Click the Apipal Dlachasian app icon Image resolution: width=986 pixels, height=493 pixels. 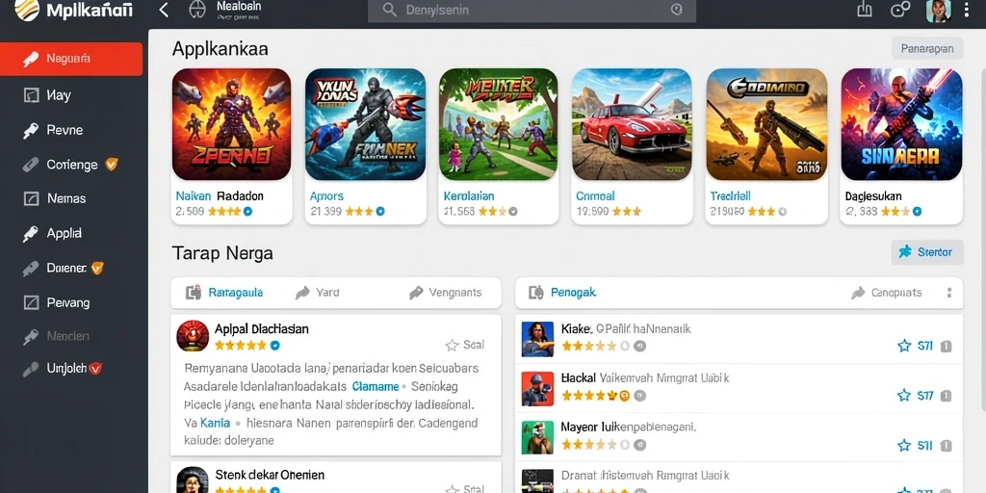[193, 335]
